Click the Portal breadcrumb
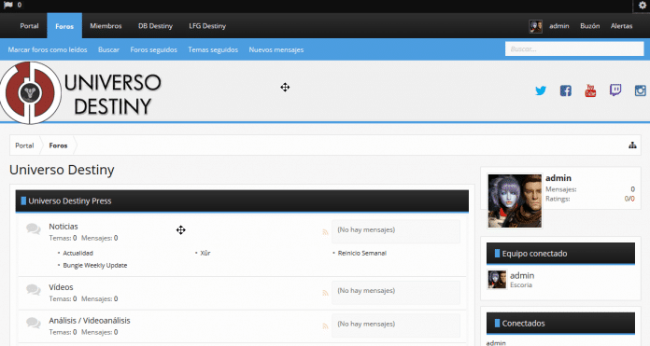 [x=24, y=145]
